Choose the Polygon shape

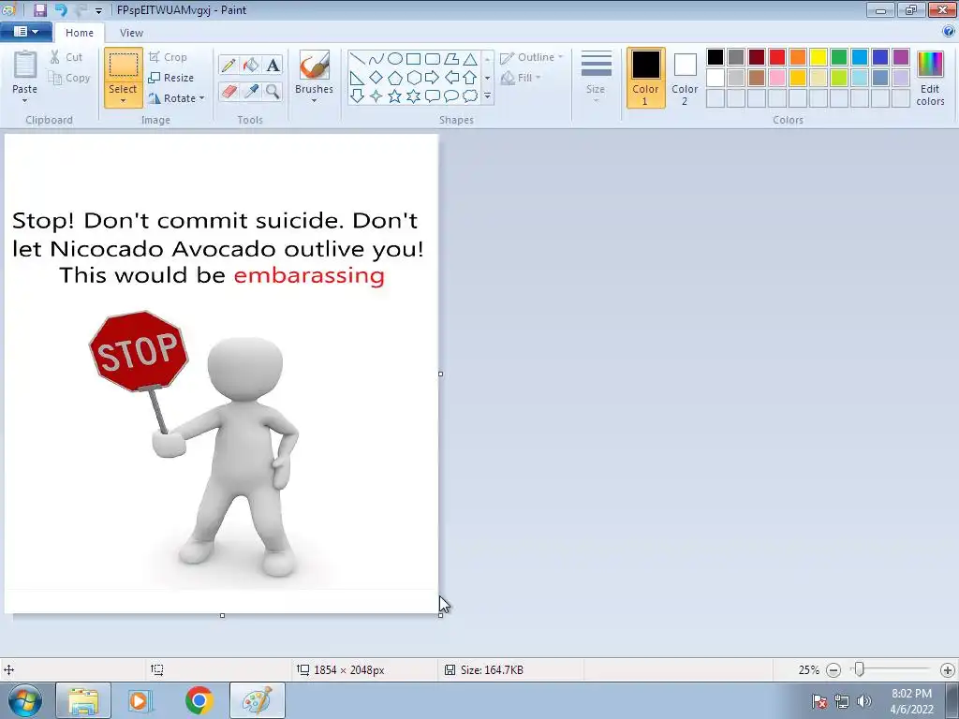click(x=451, y=59)
